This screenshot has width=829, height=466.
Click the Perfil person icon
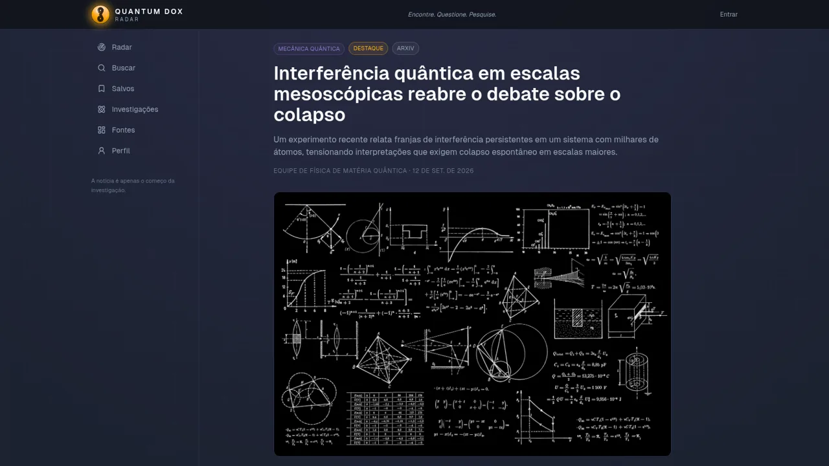[x=101, y=151]
